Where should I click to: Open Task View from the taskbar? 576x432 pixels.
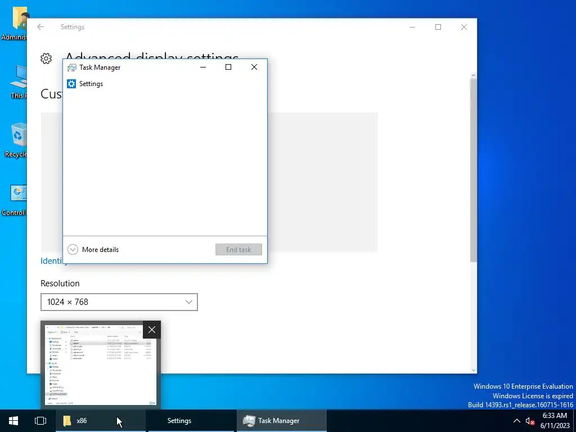coord(40,421)
